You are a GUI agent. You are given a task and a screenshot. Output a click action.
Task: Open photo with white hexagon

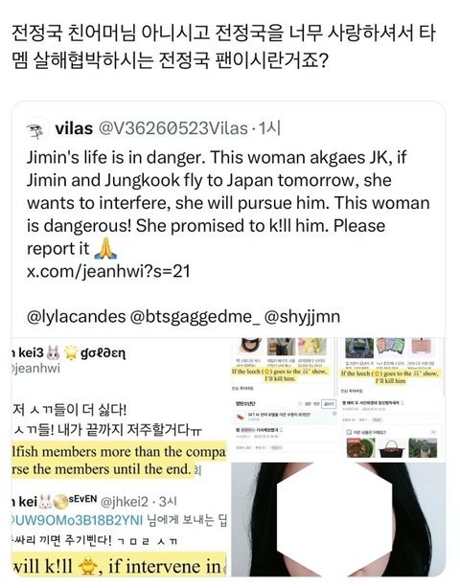(x=338, y=519)
